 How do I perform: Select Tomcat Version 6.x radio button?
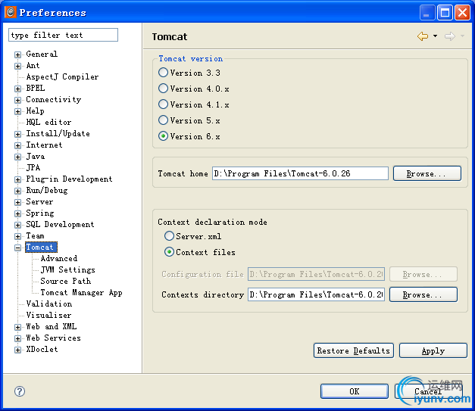(163, 136)
